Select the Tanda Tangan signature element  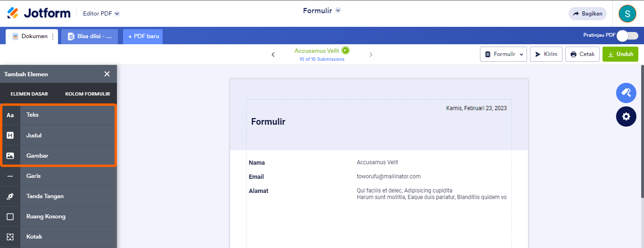coord(45,196)
